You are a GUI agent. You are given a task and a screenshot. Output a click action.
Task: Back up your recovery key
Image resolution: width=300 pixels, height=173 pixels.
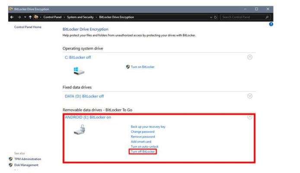(x=148, y=127)
